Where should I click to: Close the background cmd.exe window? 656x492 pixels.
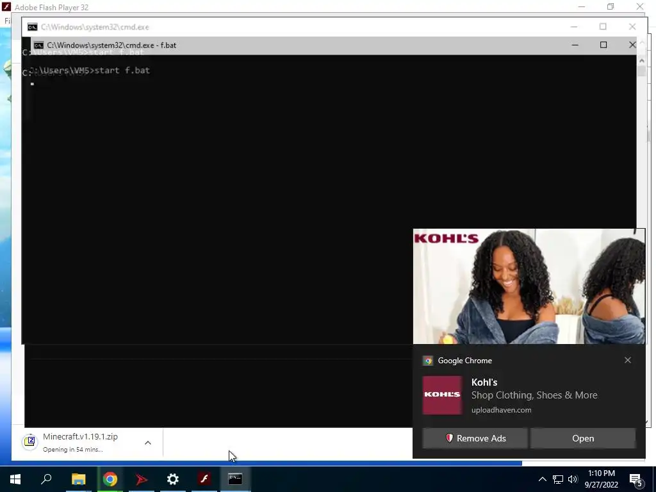pos(632,27)
